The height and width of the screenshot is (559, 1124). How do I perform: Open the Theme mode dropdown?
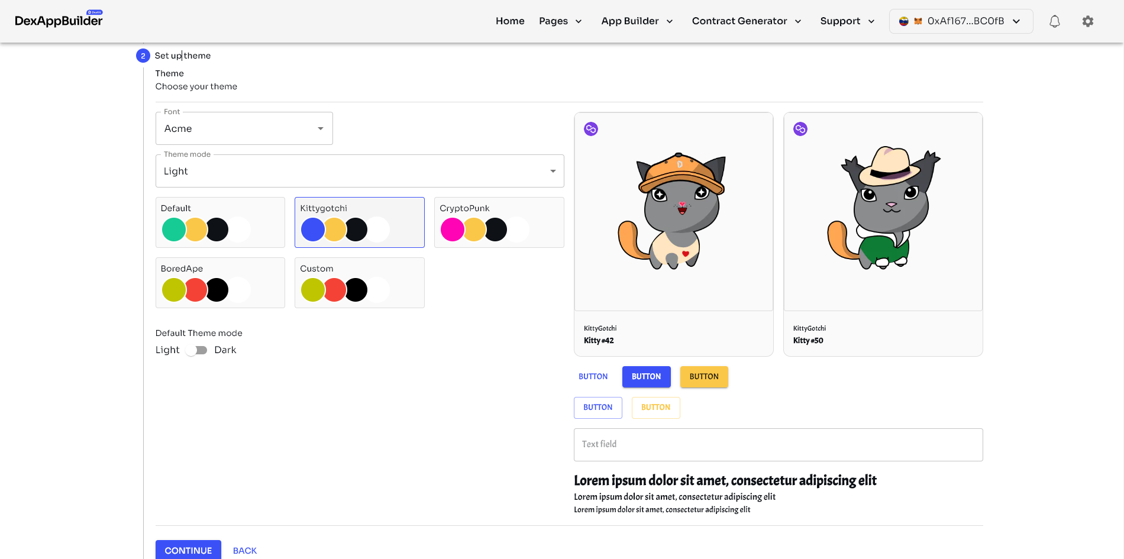[359, 171]
